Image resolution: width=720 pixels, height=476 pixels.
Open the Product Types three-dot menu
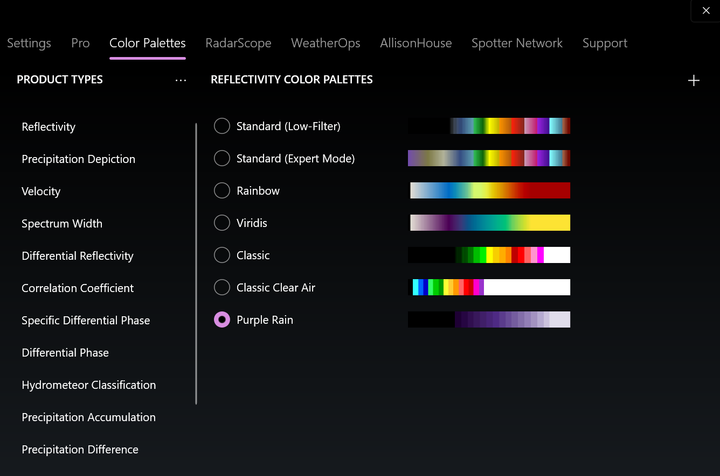click(181, 80)
